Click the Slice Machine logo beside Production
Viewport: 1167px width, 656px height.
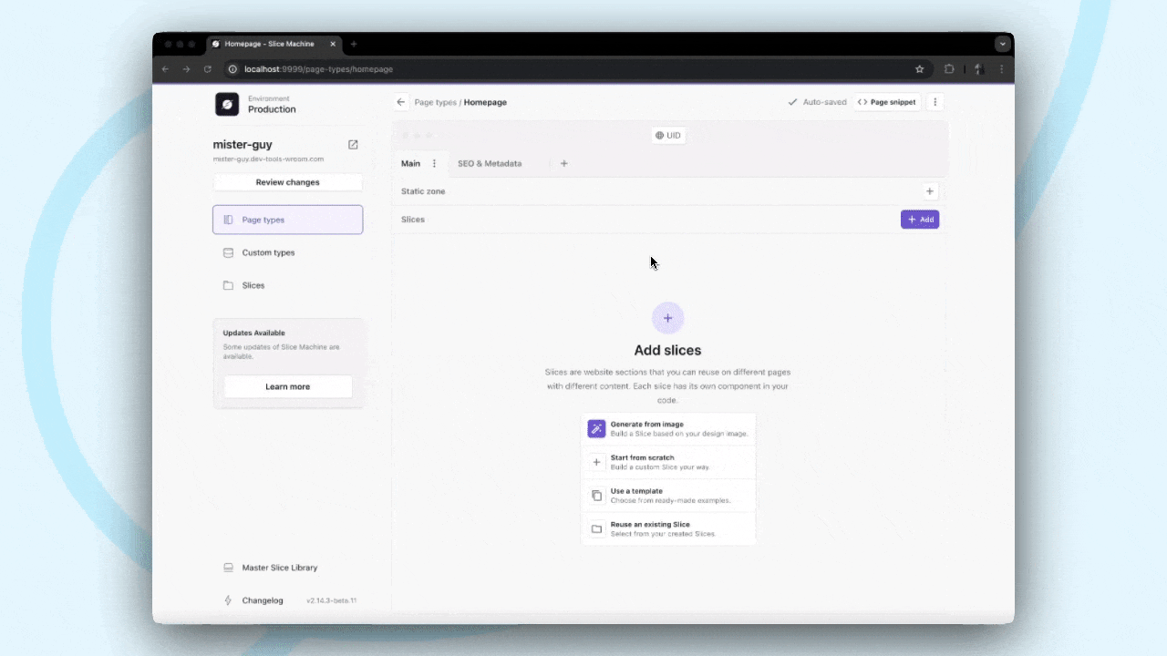click(x=227, y=104)
